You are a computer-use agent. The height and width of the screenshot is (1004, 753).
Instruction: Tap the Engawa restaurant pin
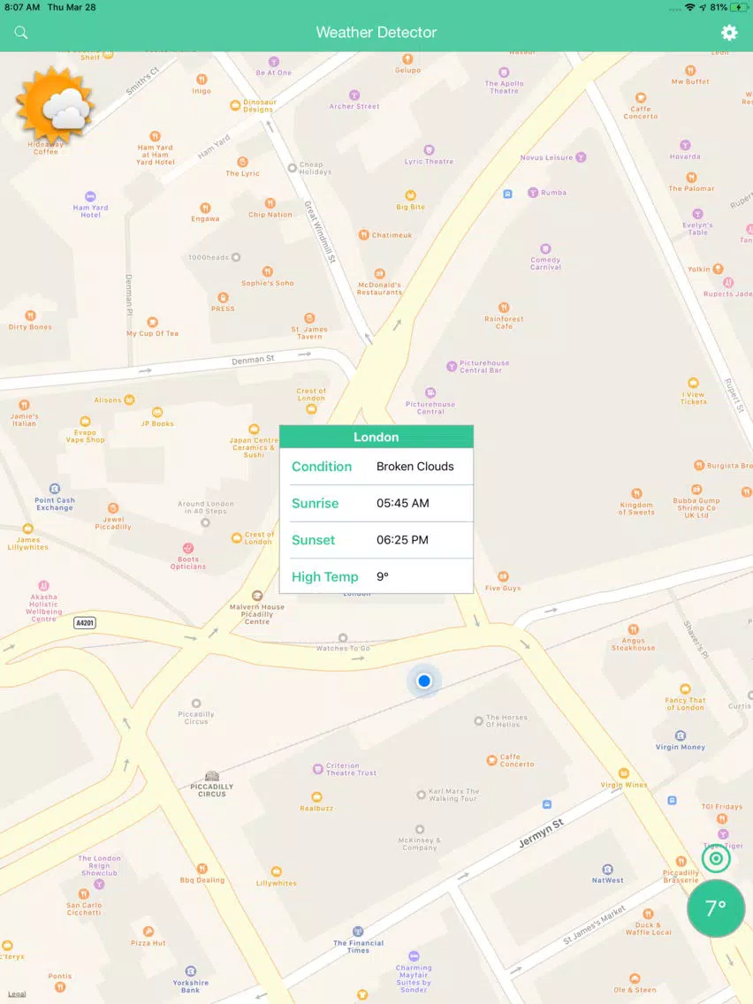tap(205, 208)
